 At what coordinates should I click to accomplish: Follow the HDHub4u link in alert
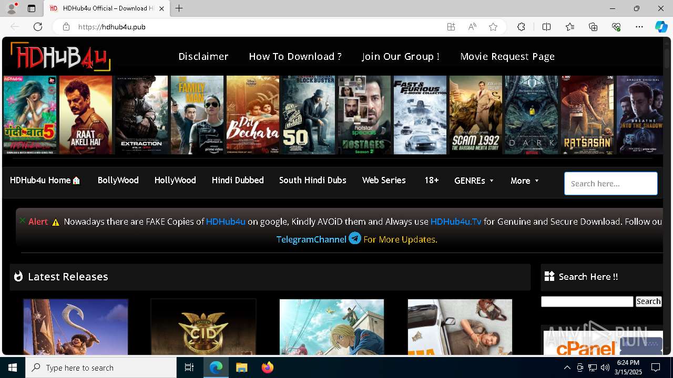click(226, 222)
